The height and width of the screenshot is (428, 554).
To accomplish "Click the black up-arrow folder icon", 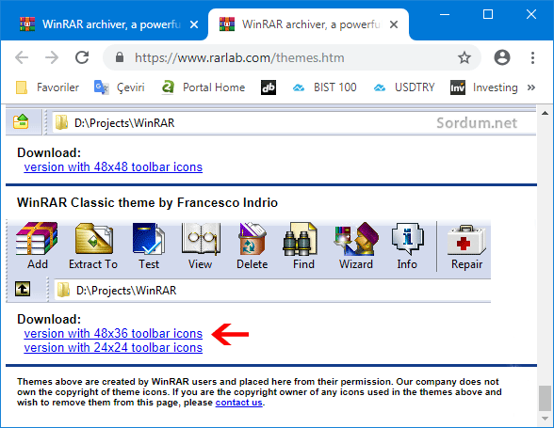I will (x=23, y=289).
